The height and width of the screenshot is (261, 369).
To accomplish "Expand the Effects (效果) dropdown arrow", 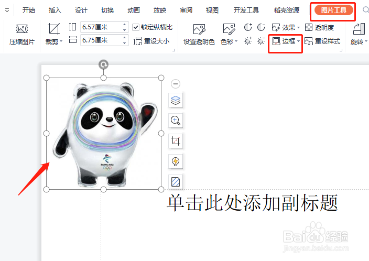I will [x=298, y=28].
